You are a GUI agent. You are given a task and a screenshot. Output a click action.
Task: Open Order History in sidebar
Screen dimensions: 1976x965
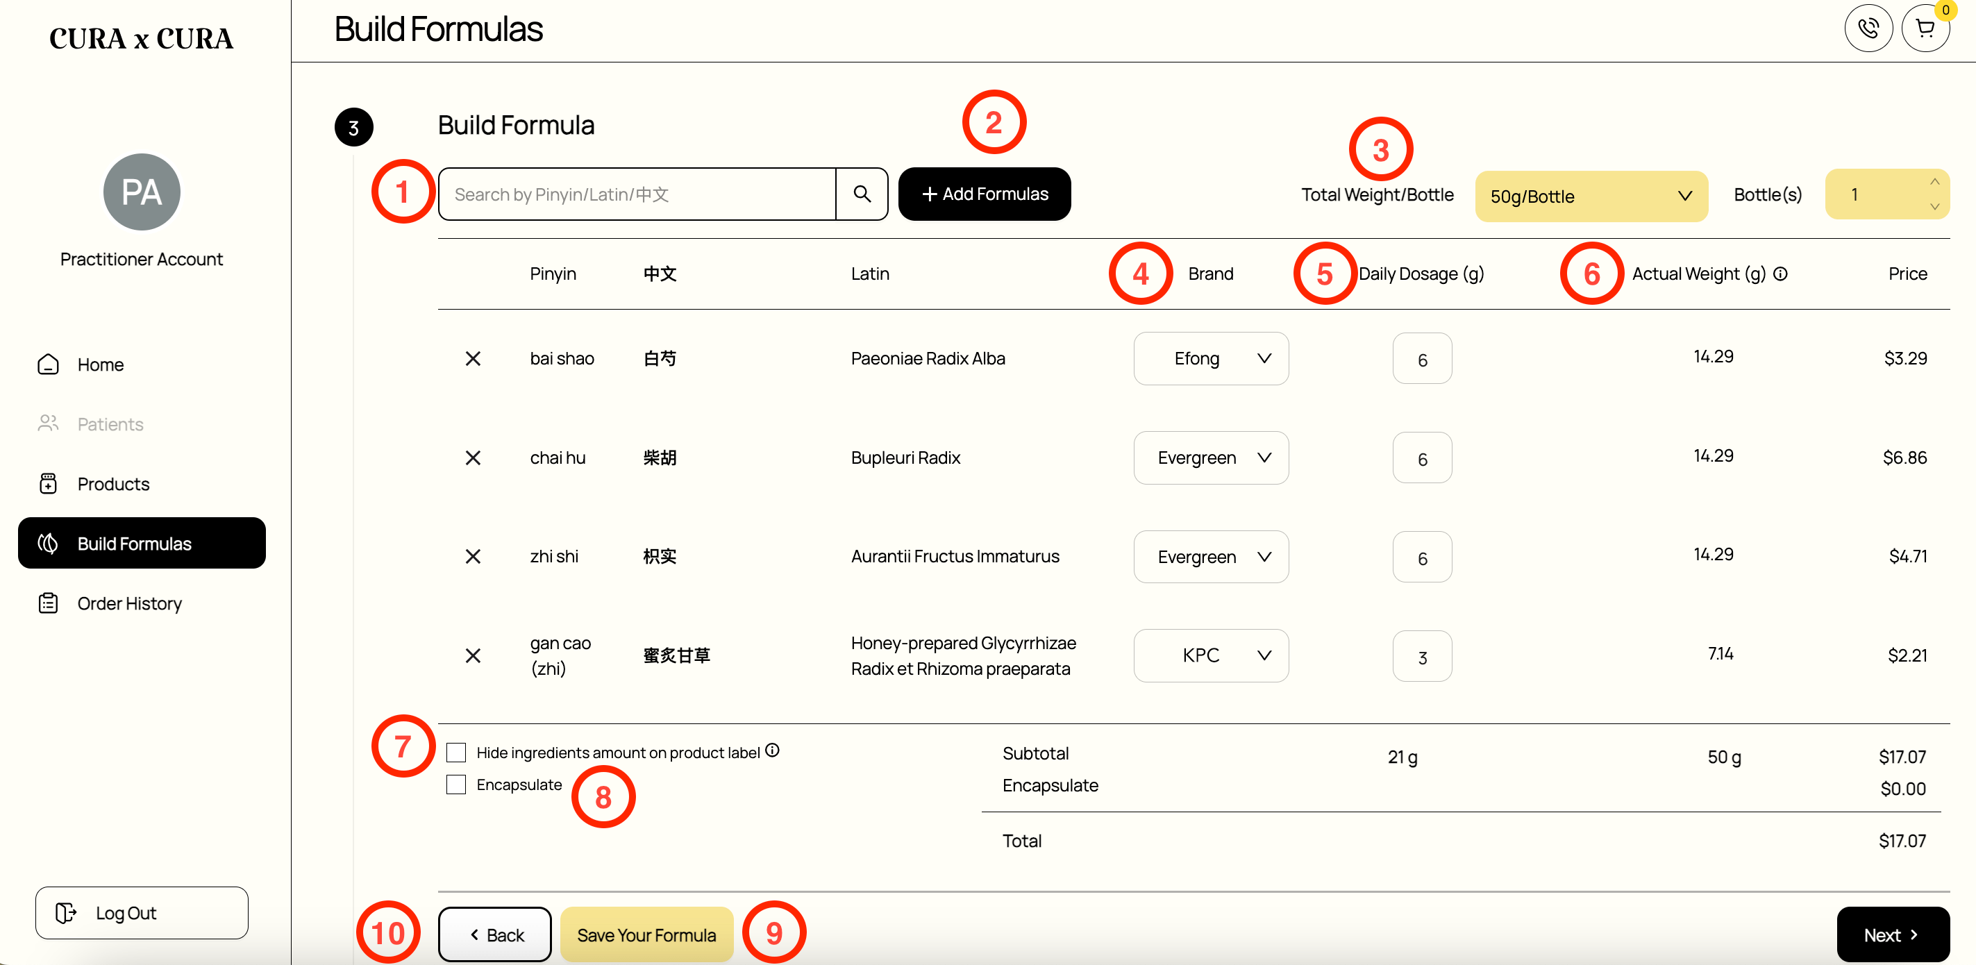coord(142,603)
